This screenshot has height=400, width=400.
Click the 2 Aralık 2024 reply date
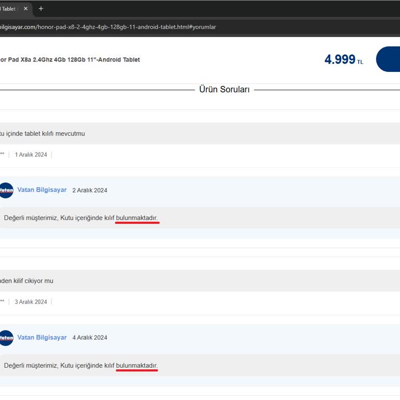point(90,191)
